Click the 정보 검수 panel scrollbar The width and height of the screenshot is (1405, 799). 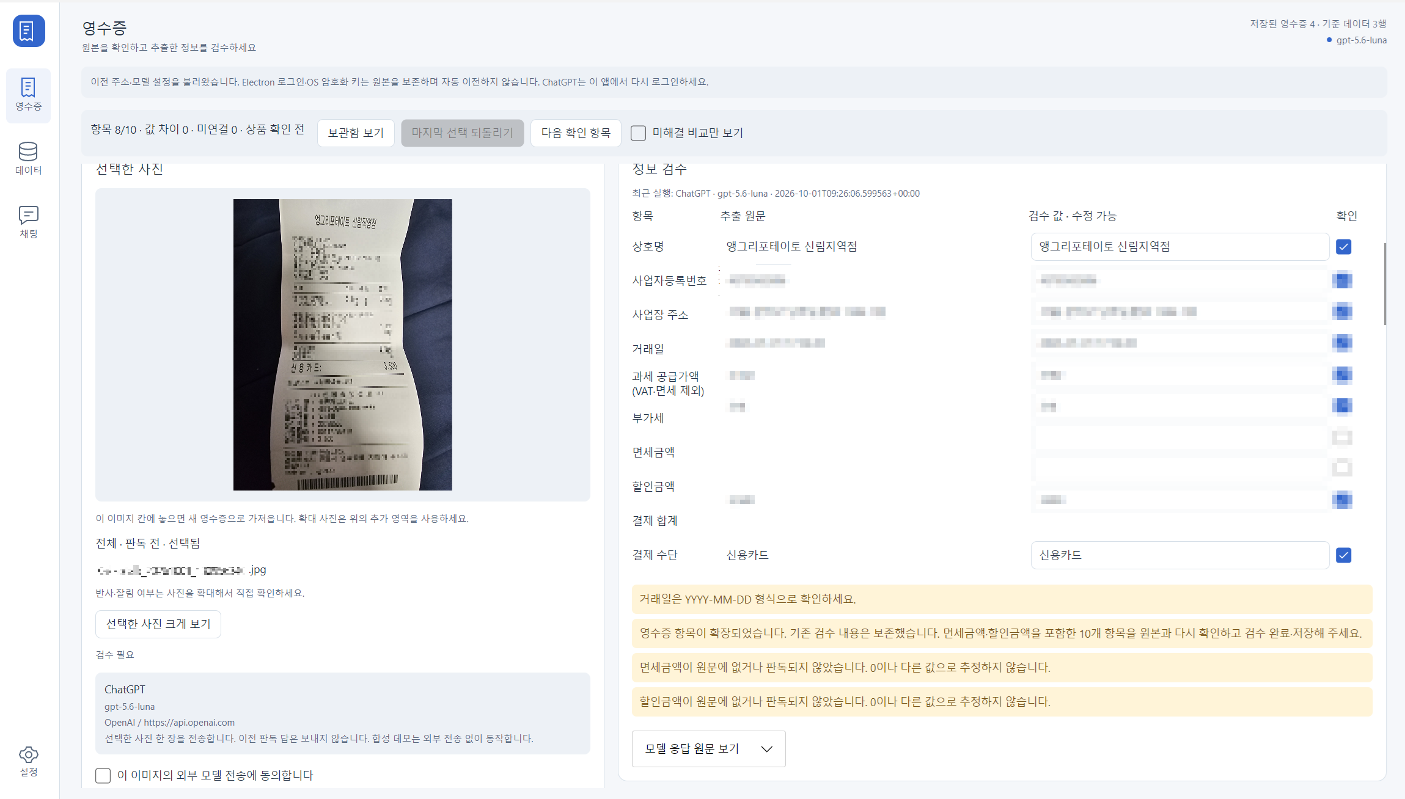coord(1384,284)
